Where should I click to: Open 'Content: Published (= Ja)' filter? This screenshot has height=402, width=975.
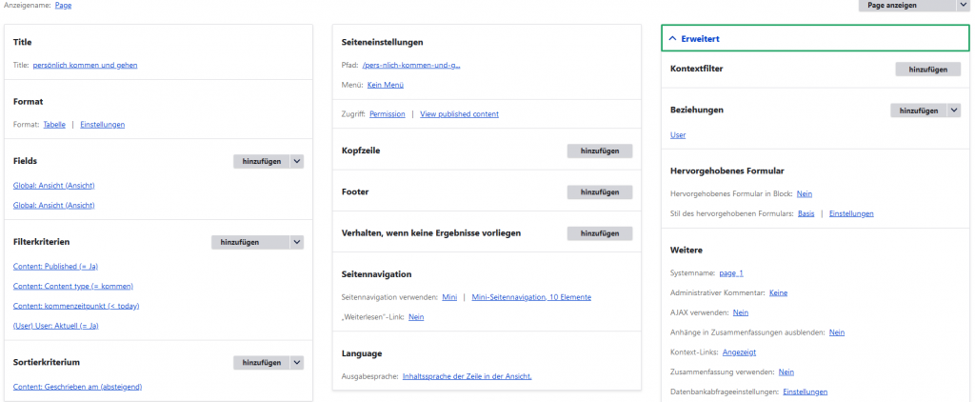55,266
